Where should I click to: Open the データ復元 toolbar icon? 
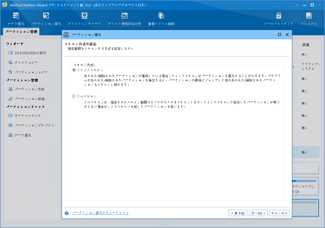tap(16, 16)
